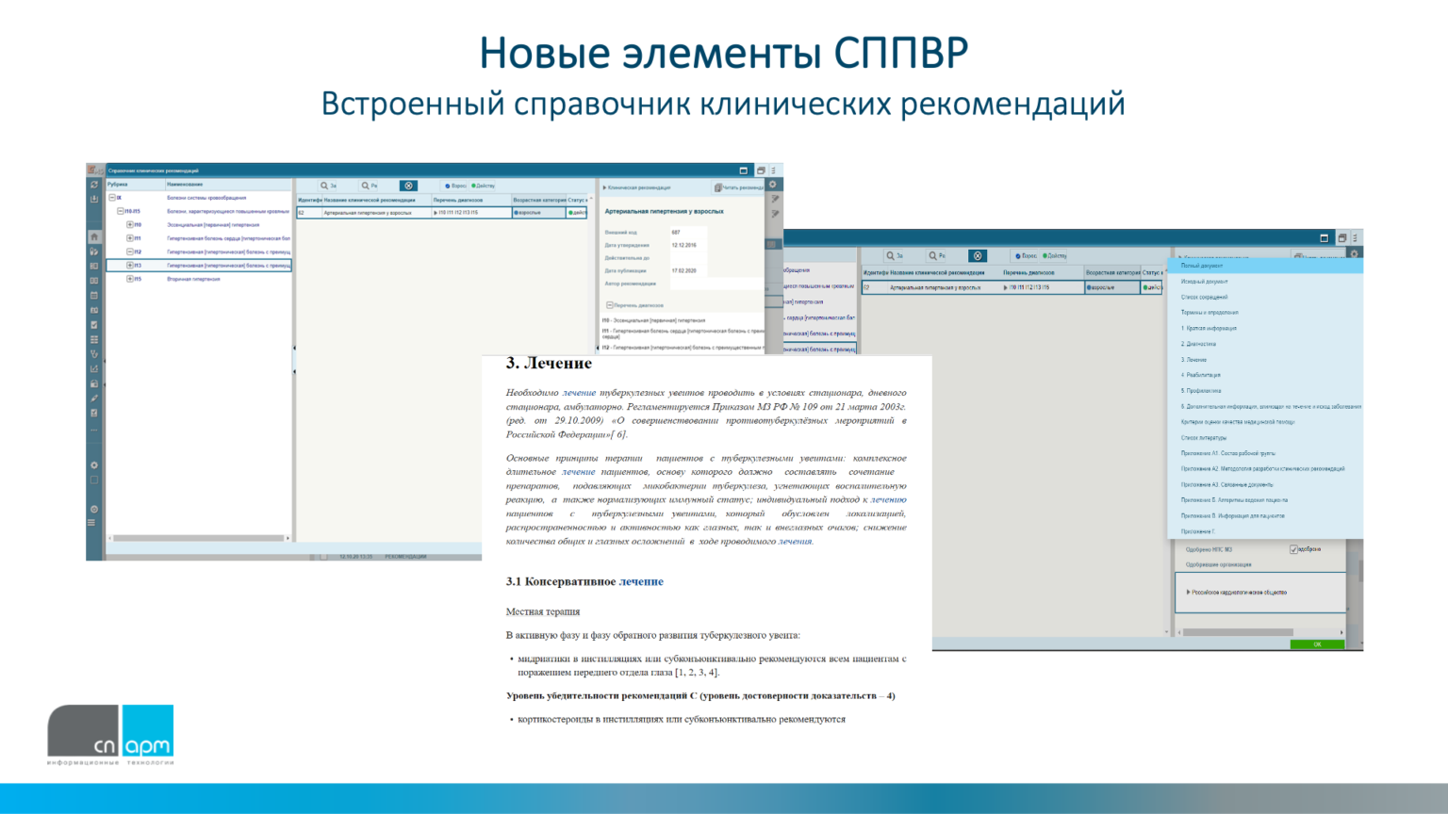Click the gear icon beside 'Читать рекоменда' in left window
1448x814 pixels.
click(x=773, y=184)
